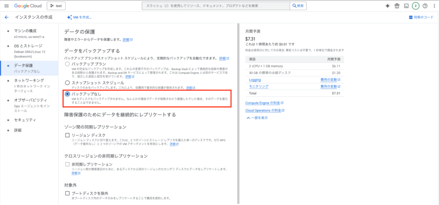This screenshot has width=439, height=205.
Task: Click the 検索 search button
Action: [298, 6]
